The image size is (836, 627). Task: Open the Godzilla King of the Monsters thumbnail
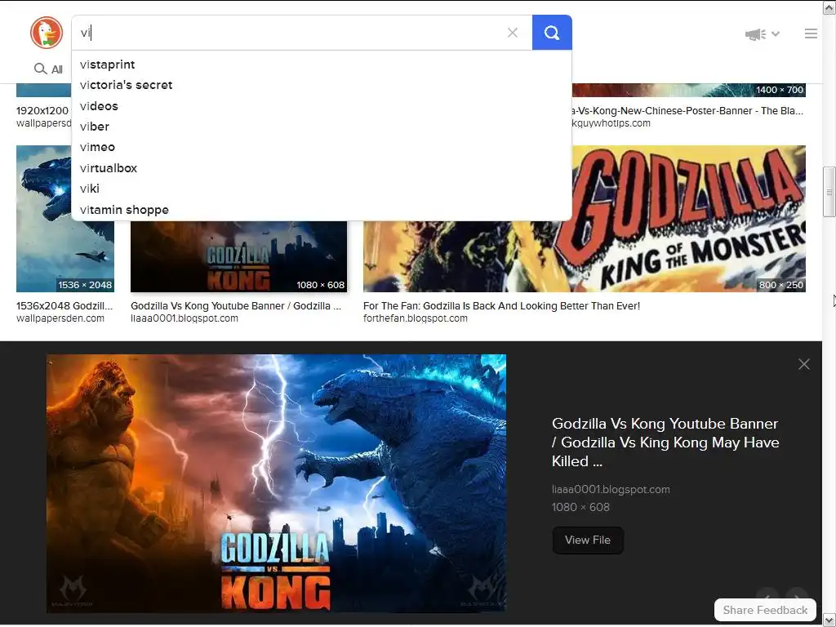[x=585, y=219]
